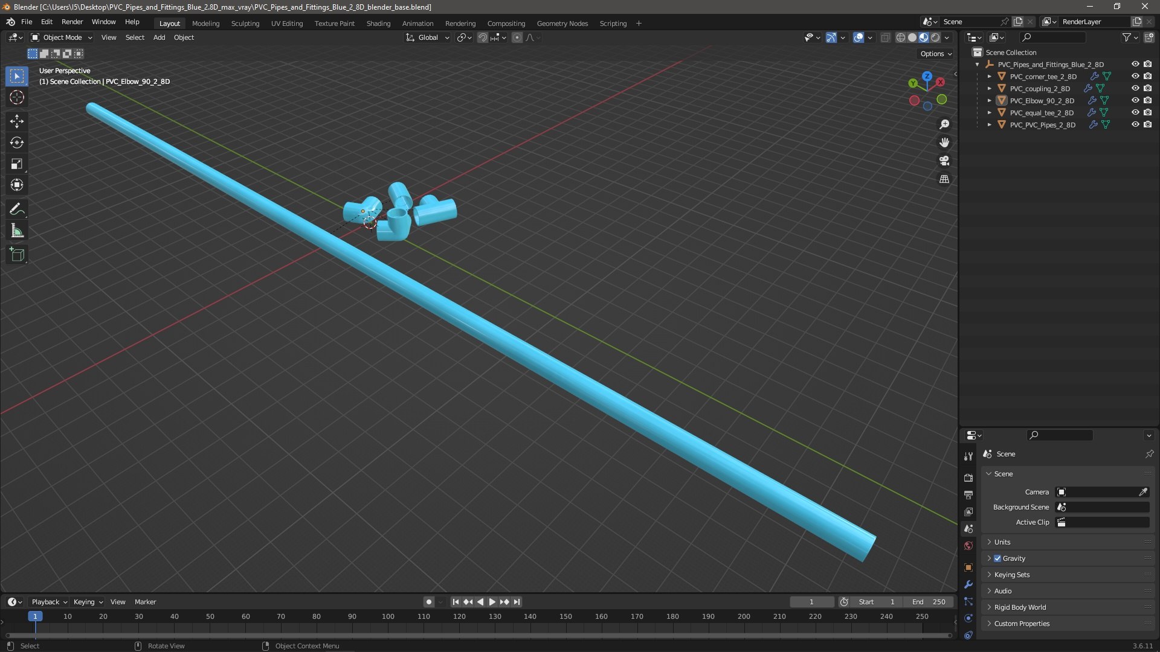Expand PVC_corner_tee_2_8D tree item
Image resolution: width=1160 pixels, height=652 pixels.
pyautogui.click(x=989, y=77)
